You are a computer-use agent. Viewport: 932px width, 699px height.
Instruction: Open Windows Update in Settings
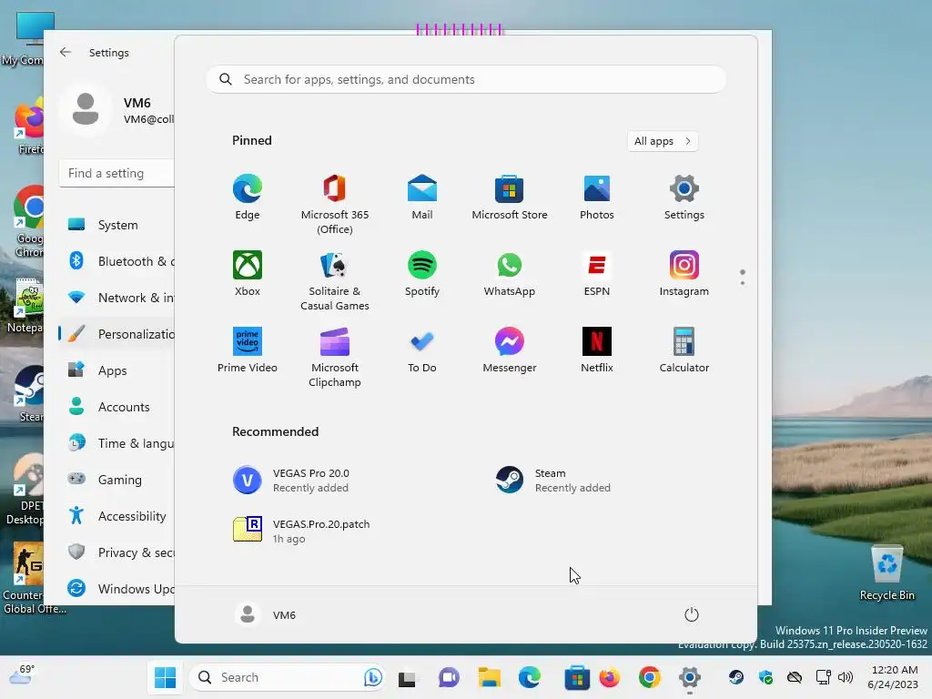pos(118,589)
